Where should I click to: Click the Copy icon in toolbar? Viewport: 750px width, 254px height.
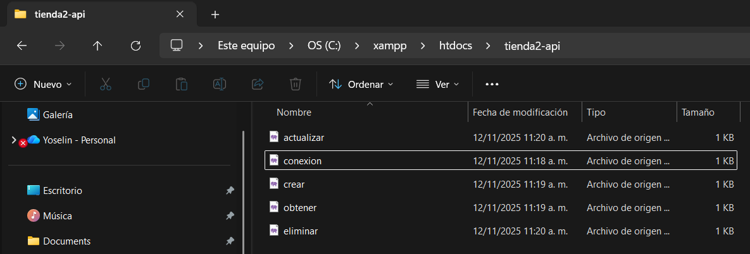coord(144,85)
